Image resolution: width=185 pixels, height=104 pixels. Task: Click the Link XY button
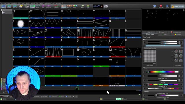pos(163,46)
